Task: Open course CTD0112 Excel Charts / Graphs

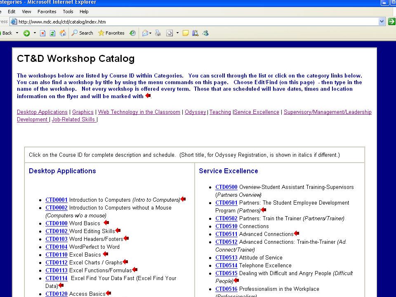Action: (57, 262)
